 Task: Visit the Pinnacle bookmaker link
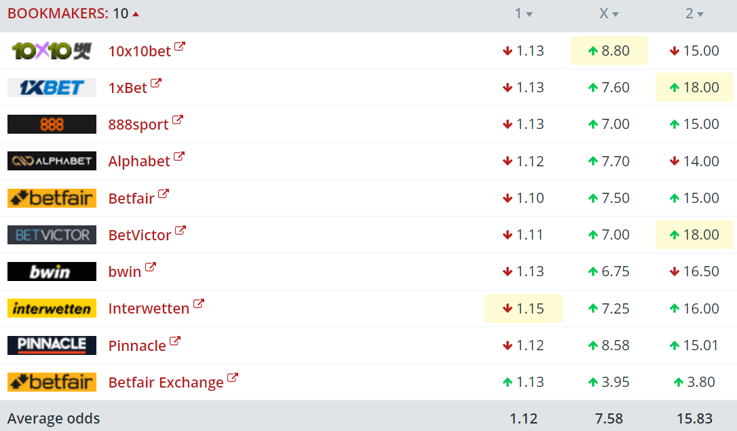137,345
